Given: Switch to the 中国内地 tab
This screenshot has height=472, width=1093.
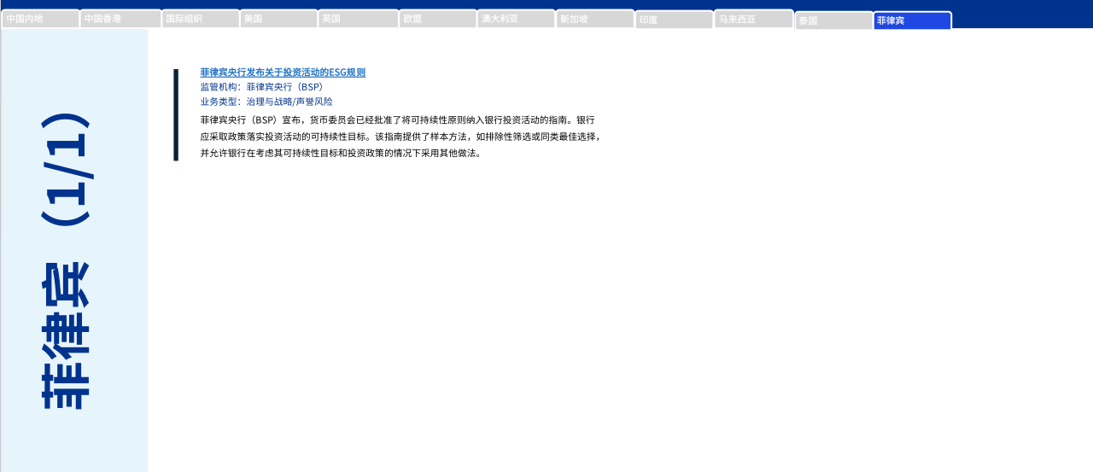Looking at the screenshot, I should tap(40, 19).
